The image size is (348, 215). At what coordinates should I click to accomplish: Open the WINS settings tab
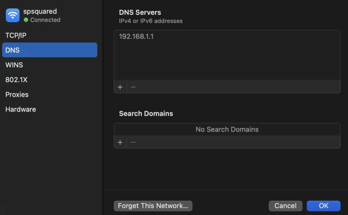coord(14,65)
